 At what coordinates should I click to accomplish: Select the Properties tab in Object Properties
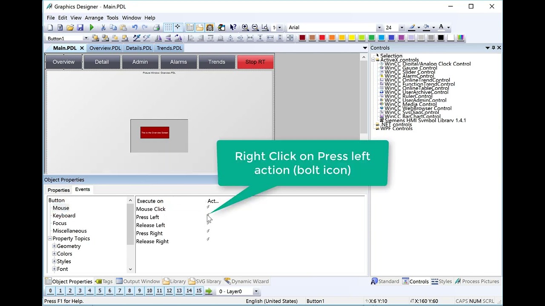pyautogui.click(x=59, y=190)
